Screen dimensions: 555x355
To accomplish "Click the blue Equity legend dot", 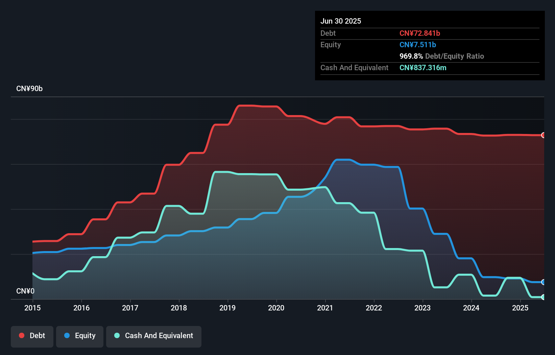I will click(x=67, y=335).
